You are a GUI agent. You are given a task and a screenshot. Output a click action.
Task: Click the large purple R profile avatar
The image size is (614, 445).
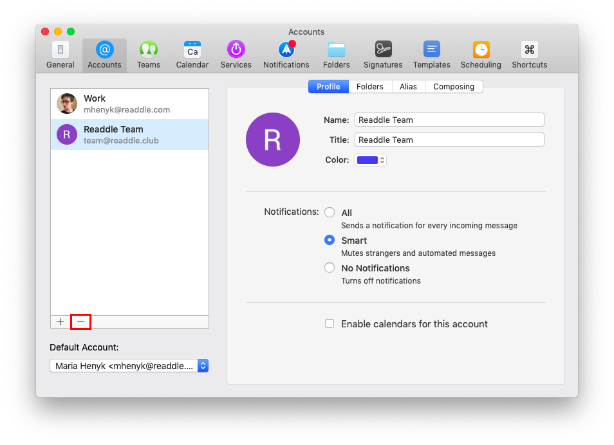(x=273, y=140)
